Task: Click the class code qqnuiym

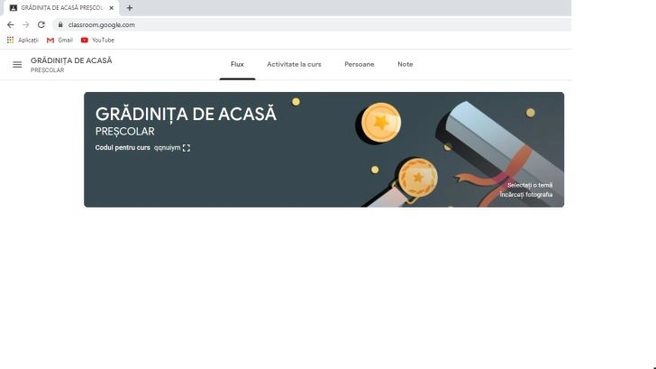Action: [167, 147]
